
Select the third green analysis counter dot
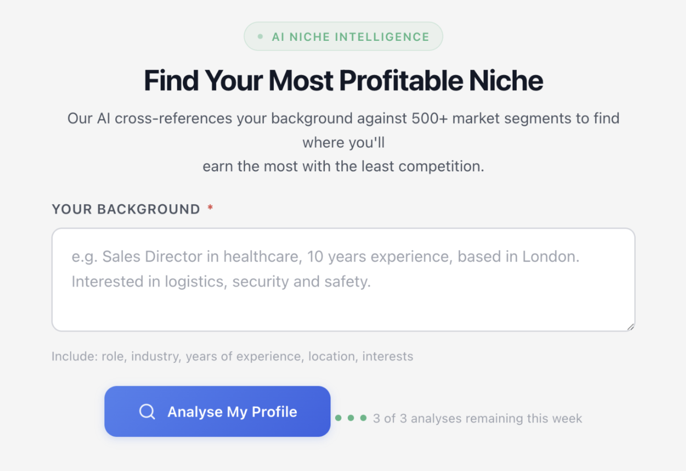pos(364,418)
